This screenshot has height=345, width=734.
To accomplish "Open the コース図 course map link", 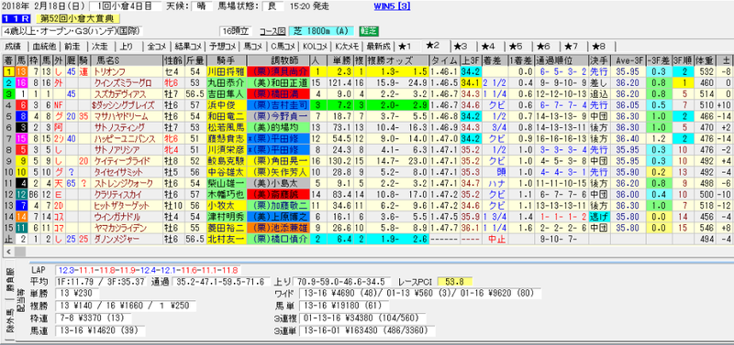I will 272,31.
